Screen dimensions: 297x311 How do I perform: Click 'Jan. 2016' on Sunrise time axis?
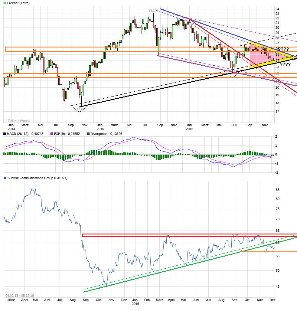tap(135, 302)
